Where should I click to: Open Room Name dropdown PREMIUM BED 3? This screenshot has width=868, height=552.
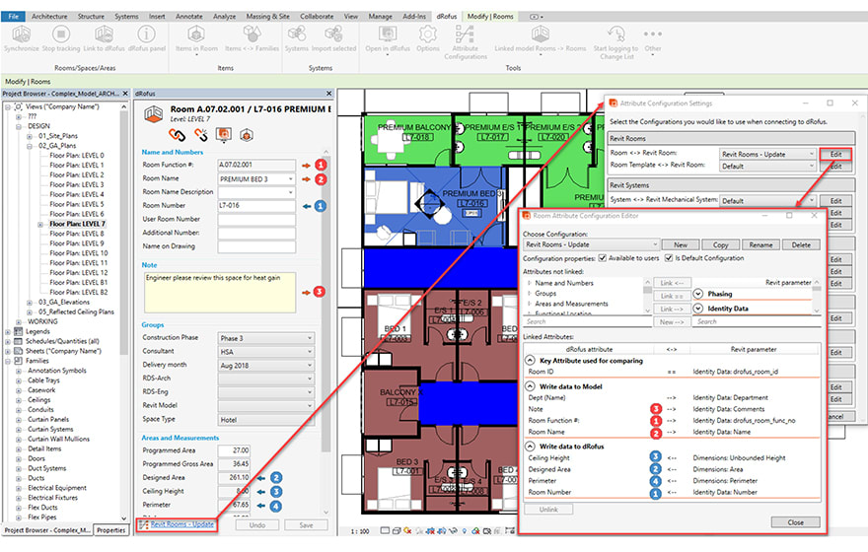(x=256, y=179)
